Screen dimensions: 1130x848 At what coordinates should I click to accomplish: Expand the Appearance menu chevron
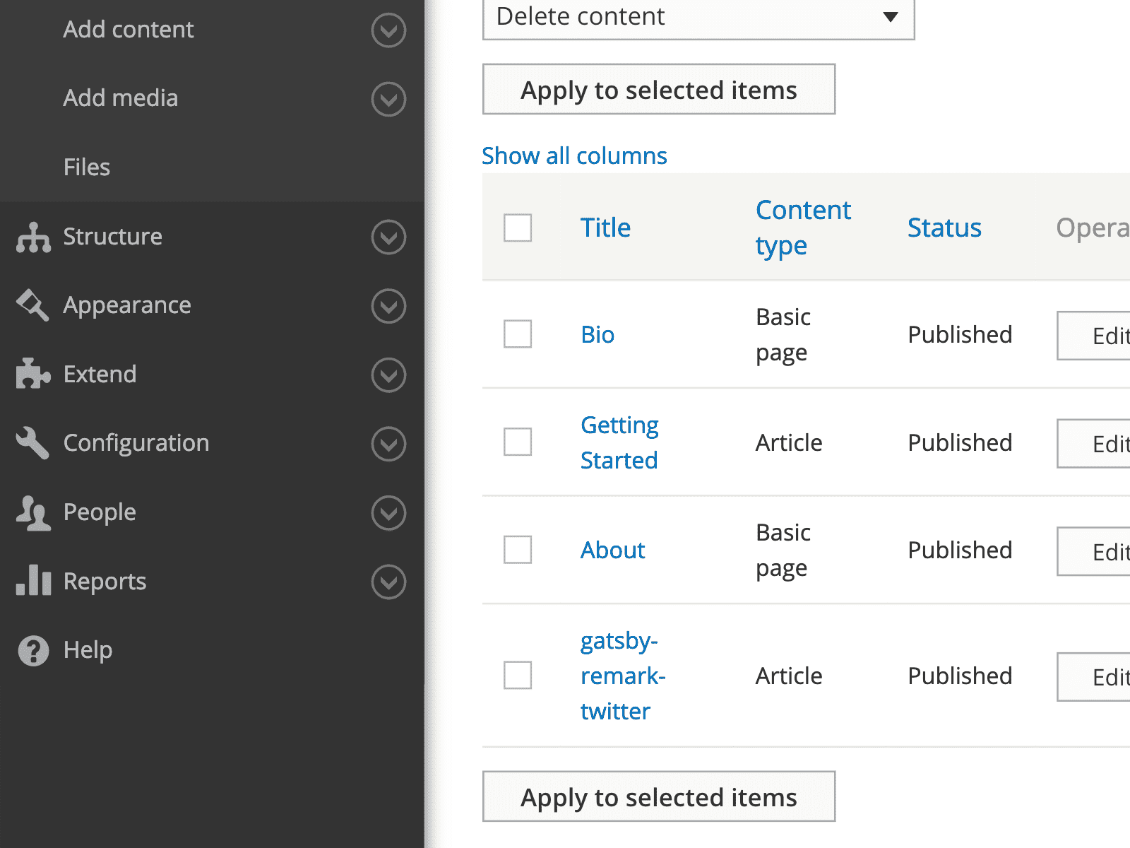[x=388, y=306]
